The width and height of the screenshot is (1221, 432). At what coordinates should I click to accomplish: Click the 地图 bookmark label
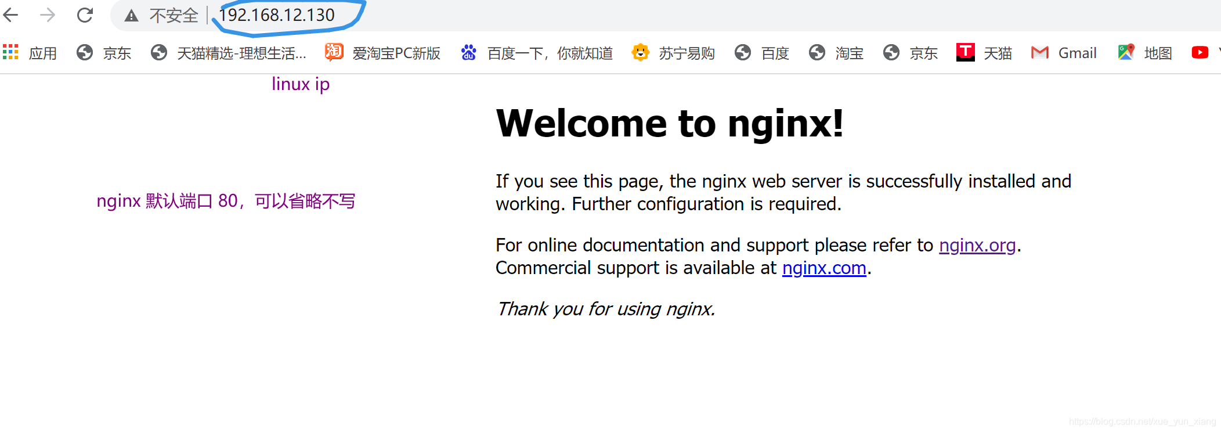1158,53
